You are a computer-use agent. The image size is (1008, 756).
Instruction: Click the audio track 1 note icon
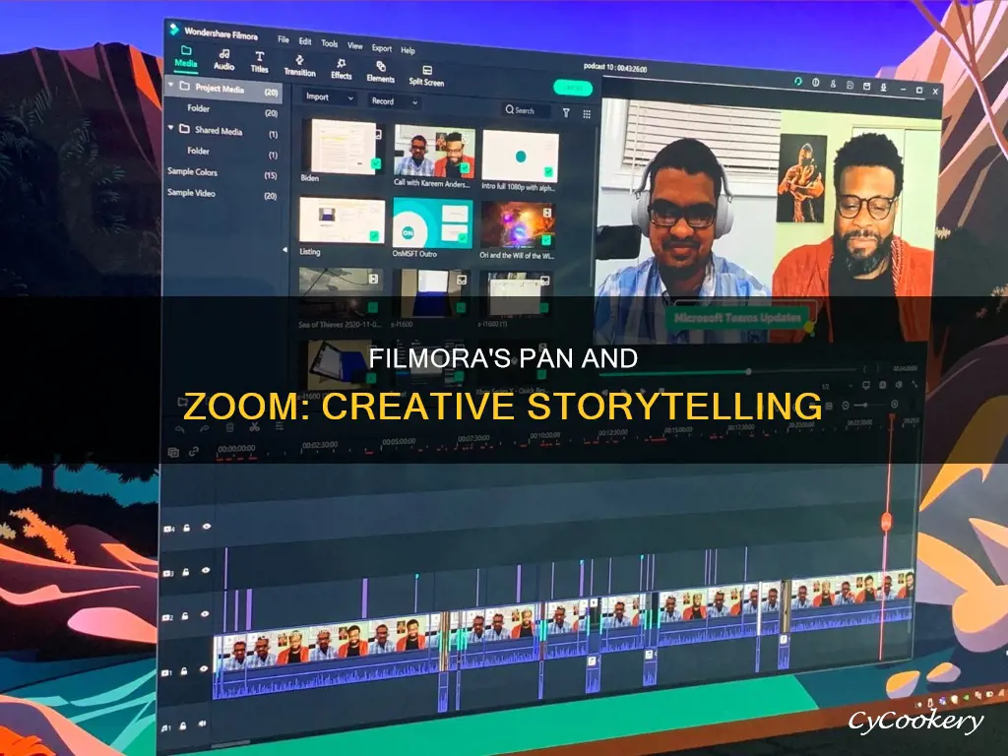pos(164,727)
